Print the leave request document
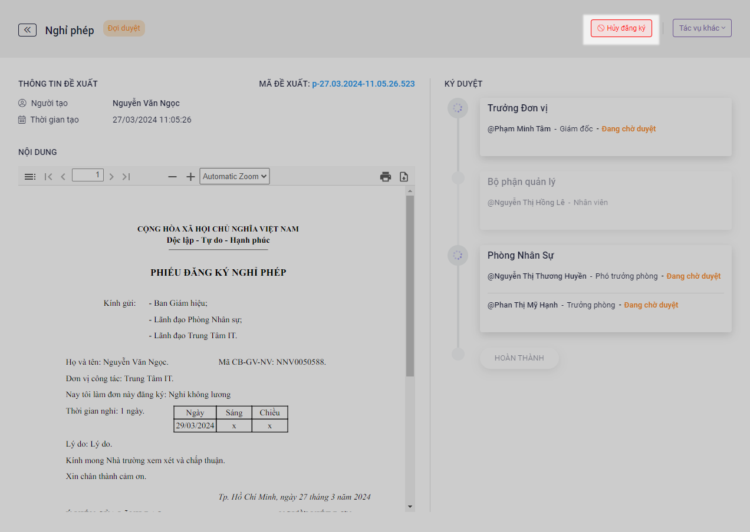750x532 pixels. coord(386,176)
